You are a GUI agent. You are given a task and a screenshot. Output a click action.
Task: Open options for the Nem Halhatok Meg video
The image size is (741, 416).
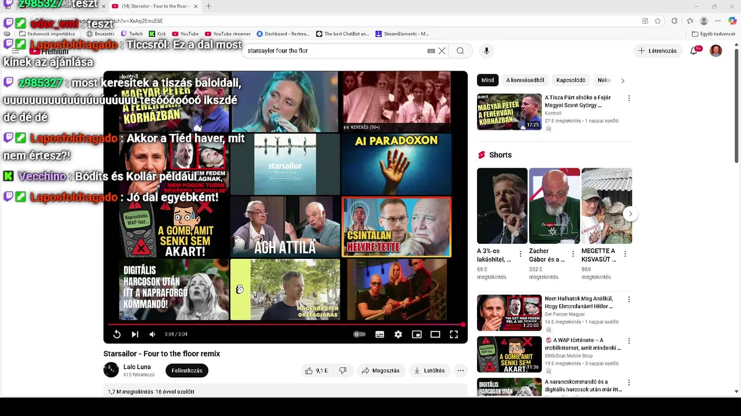point(629,299)
